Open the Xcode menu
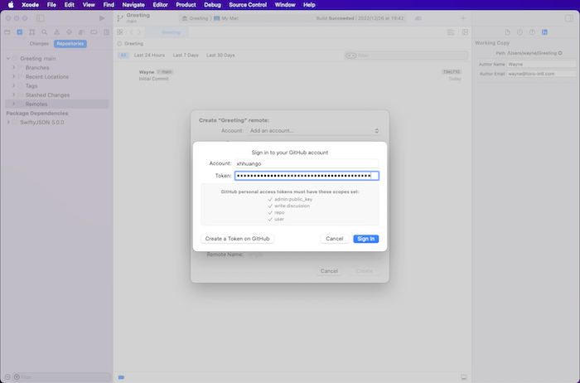This screenshot has height=383, width=580. (30, 5)
